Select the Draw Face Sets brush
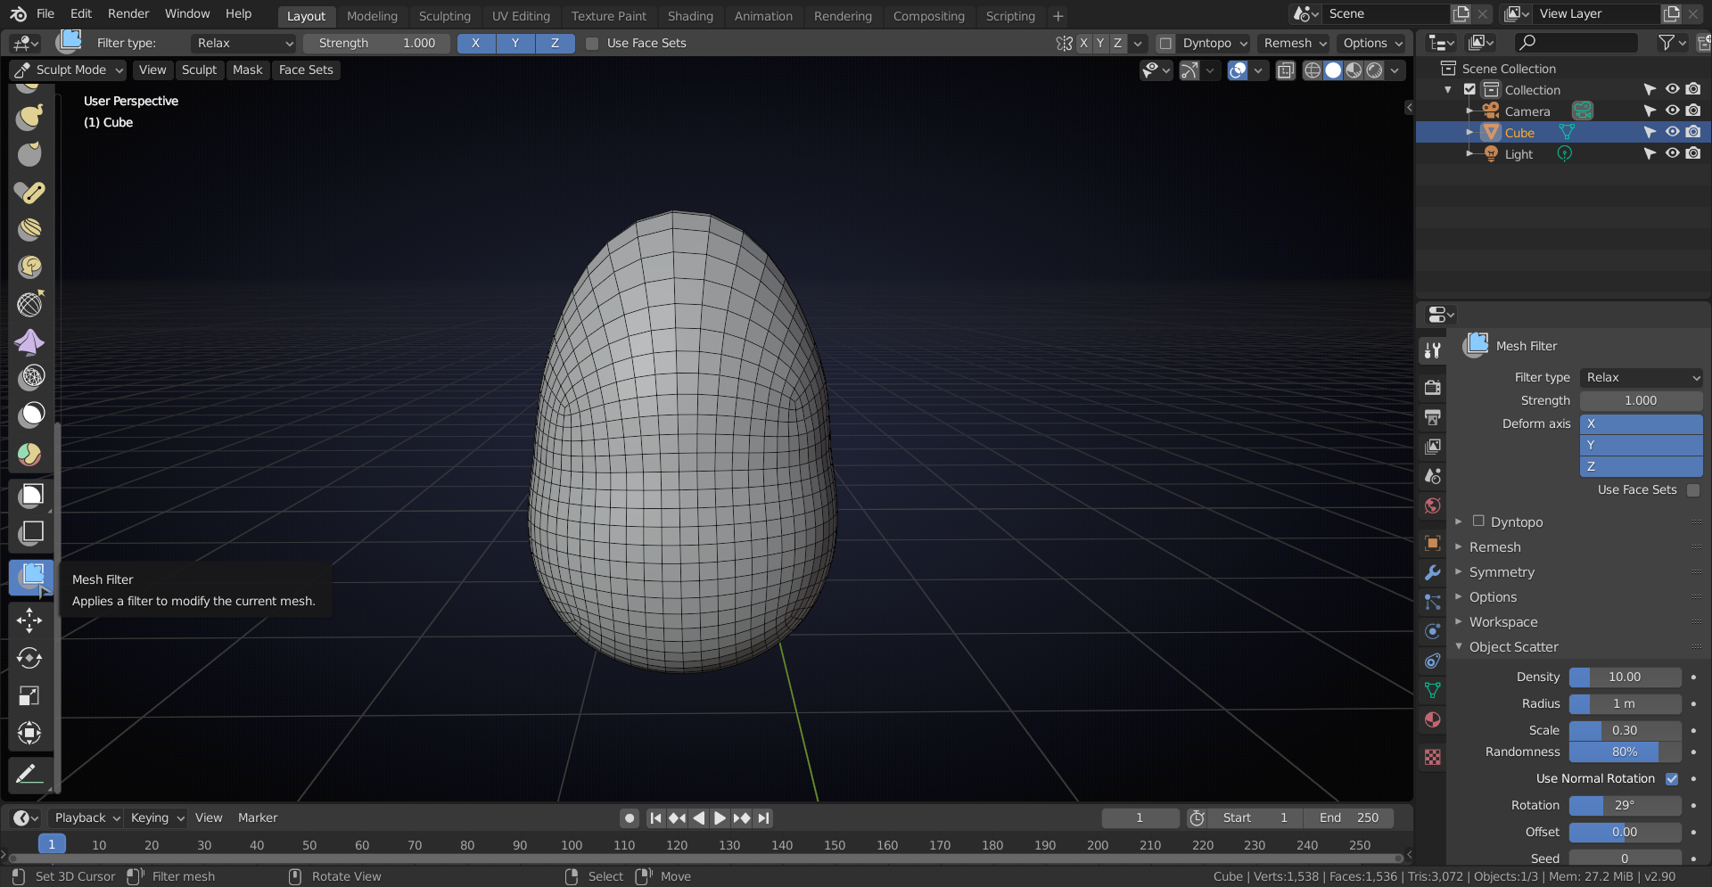 coord(29,455)
